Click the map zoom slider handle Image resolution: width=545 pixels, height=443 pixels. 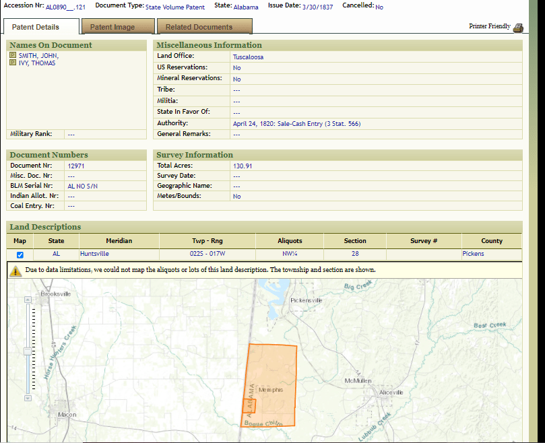click(28, 351)
